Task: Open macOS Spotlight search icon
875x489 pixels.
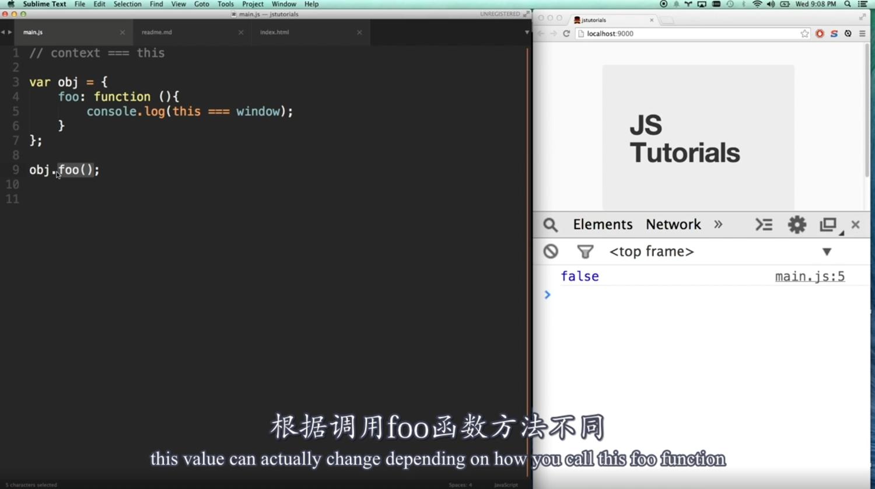Action: 848,4
